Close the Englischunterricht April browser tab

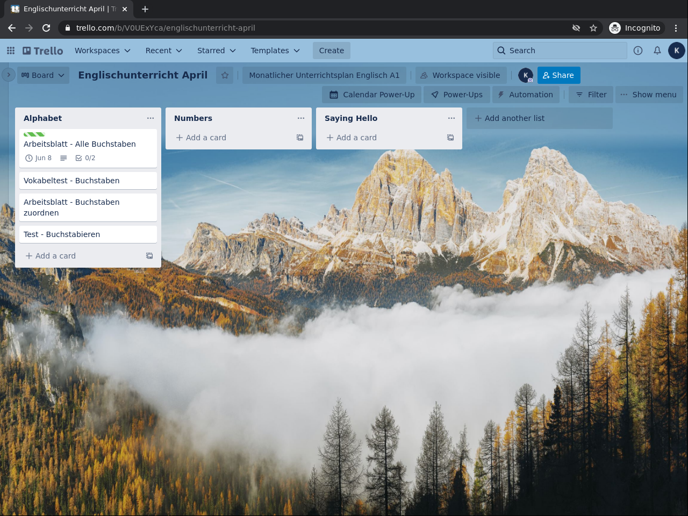[125, 9]
